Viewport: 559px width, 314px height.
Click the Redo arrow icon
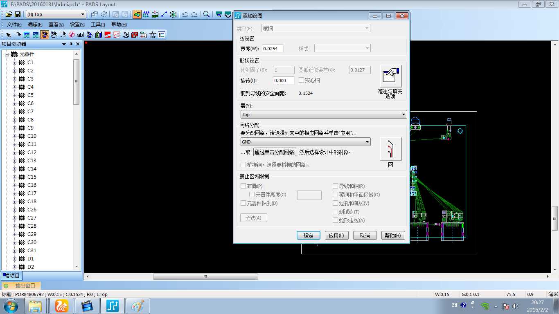pyautogui.click(x=194, y=14)
